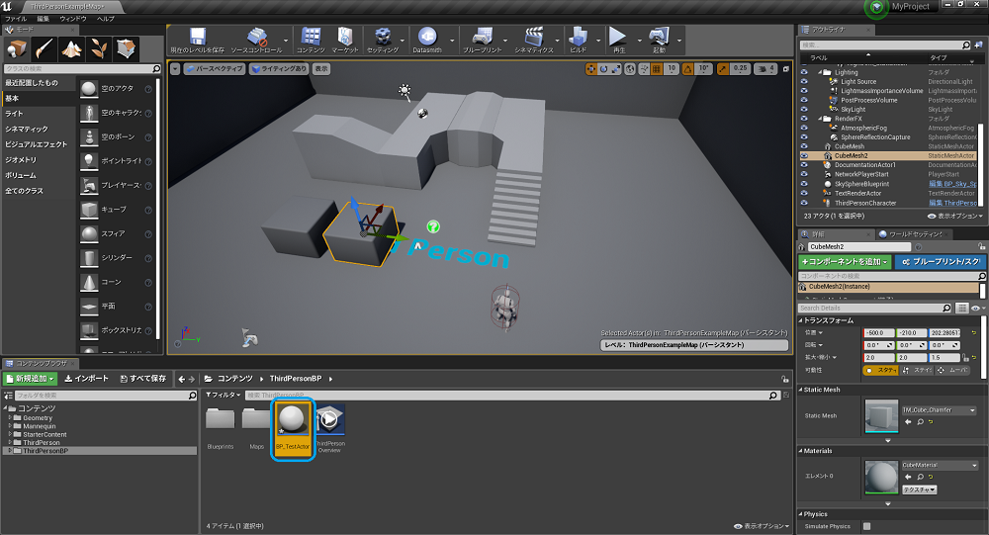Toggle world/local coordinate system icon
This screenshot has height=535, width=989.
pos(629,69)
